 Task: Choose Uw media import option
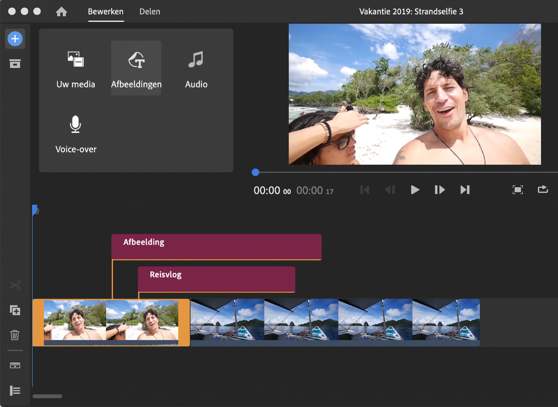click(x=76, y=68)
